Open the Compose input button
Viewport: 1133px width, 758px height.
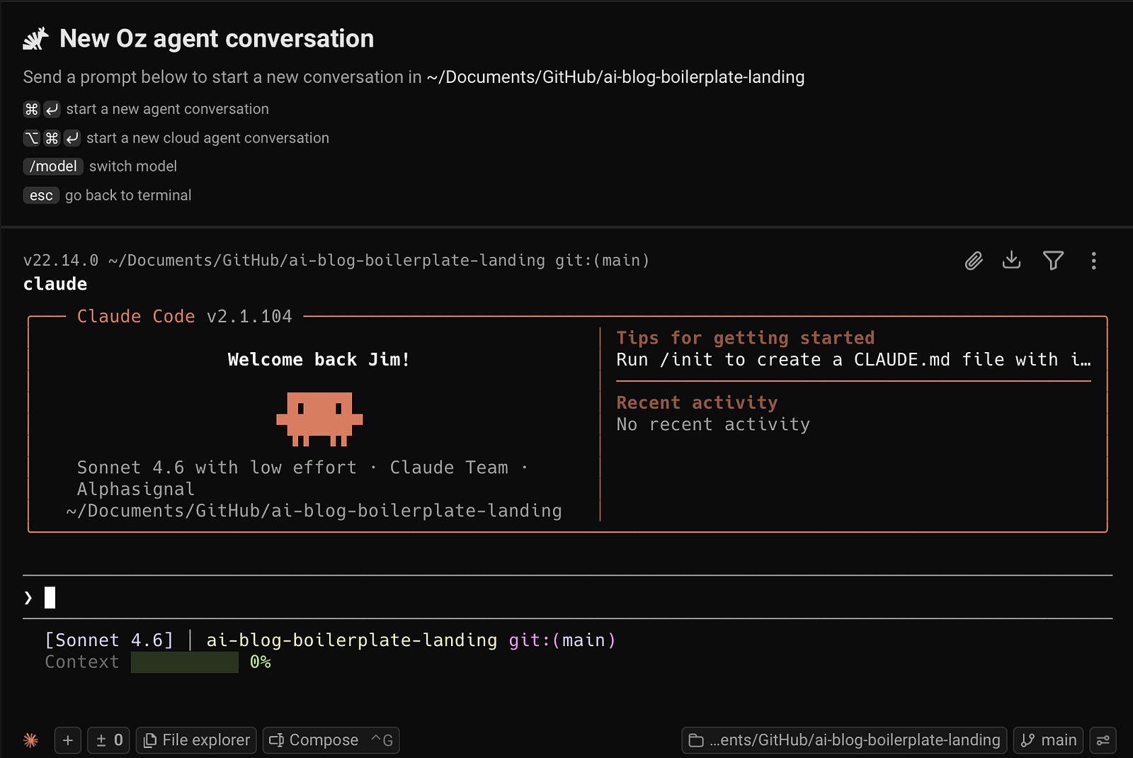point(331,740)
